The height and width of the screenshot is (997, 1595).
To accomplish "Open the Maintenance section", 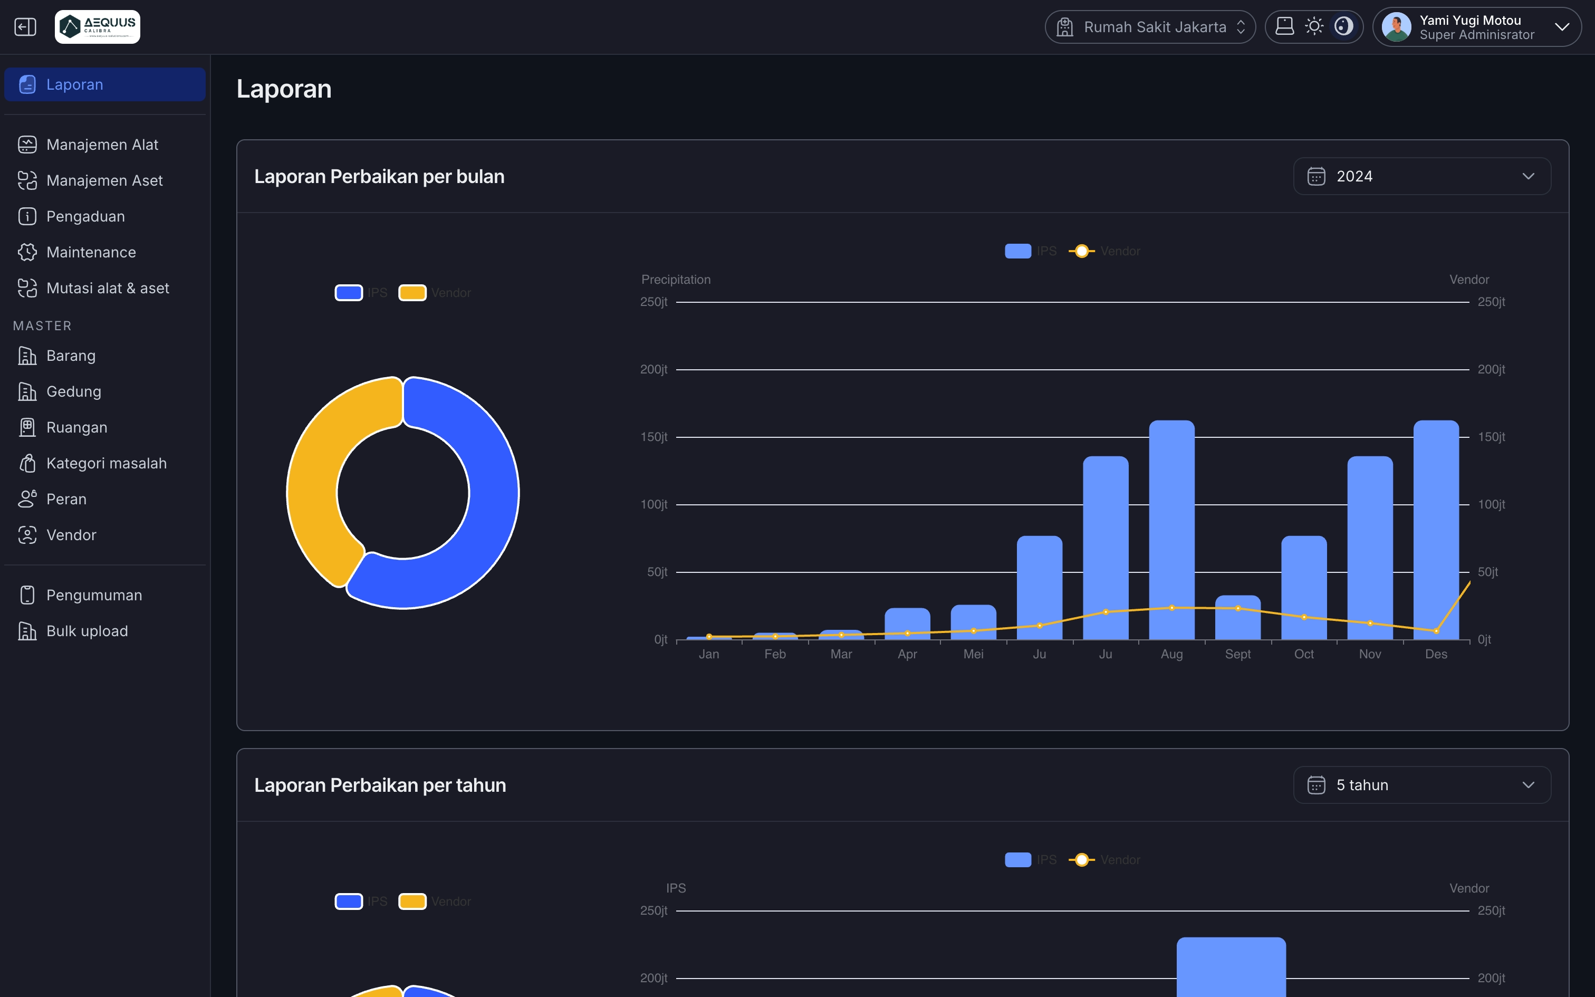I will [105, 252].
